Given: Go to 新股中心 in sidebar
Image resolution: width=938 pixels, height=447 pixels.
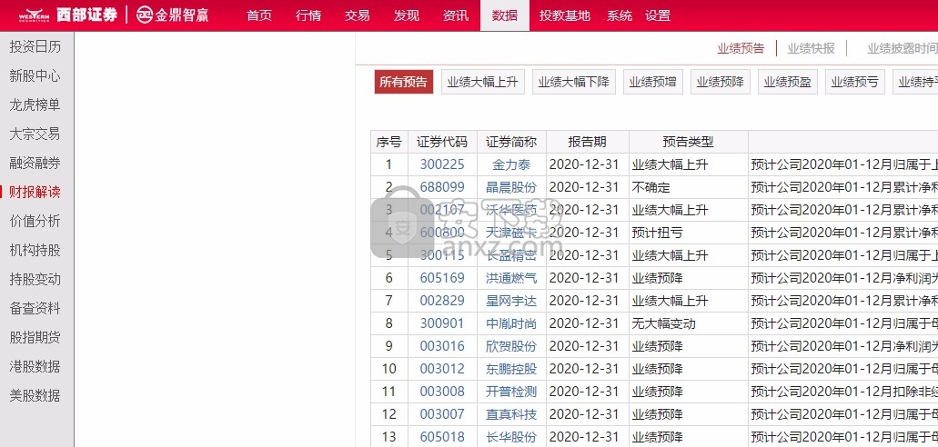Looking at the screenshot, I should (x=35, y=76).
